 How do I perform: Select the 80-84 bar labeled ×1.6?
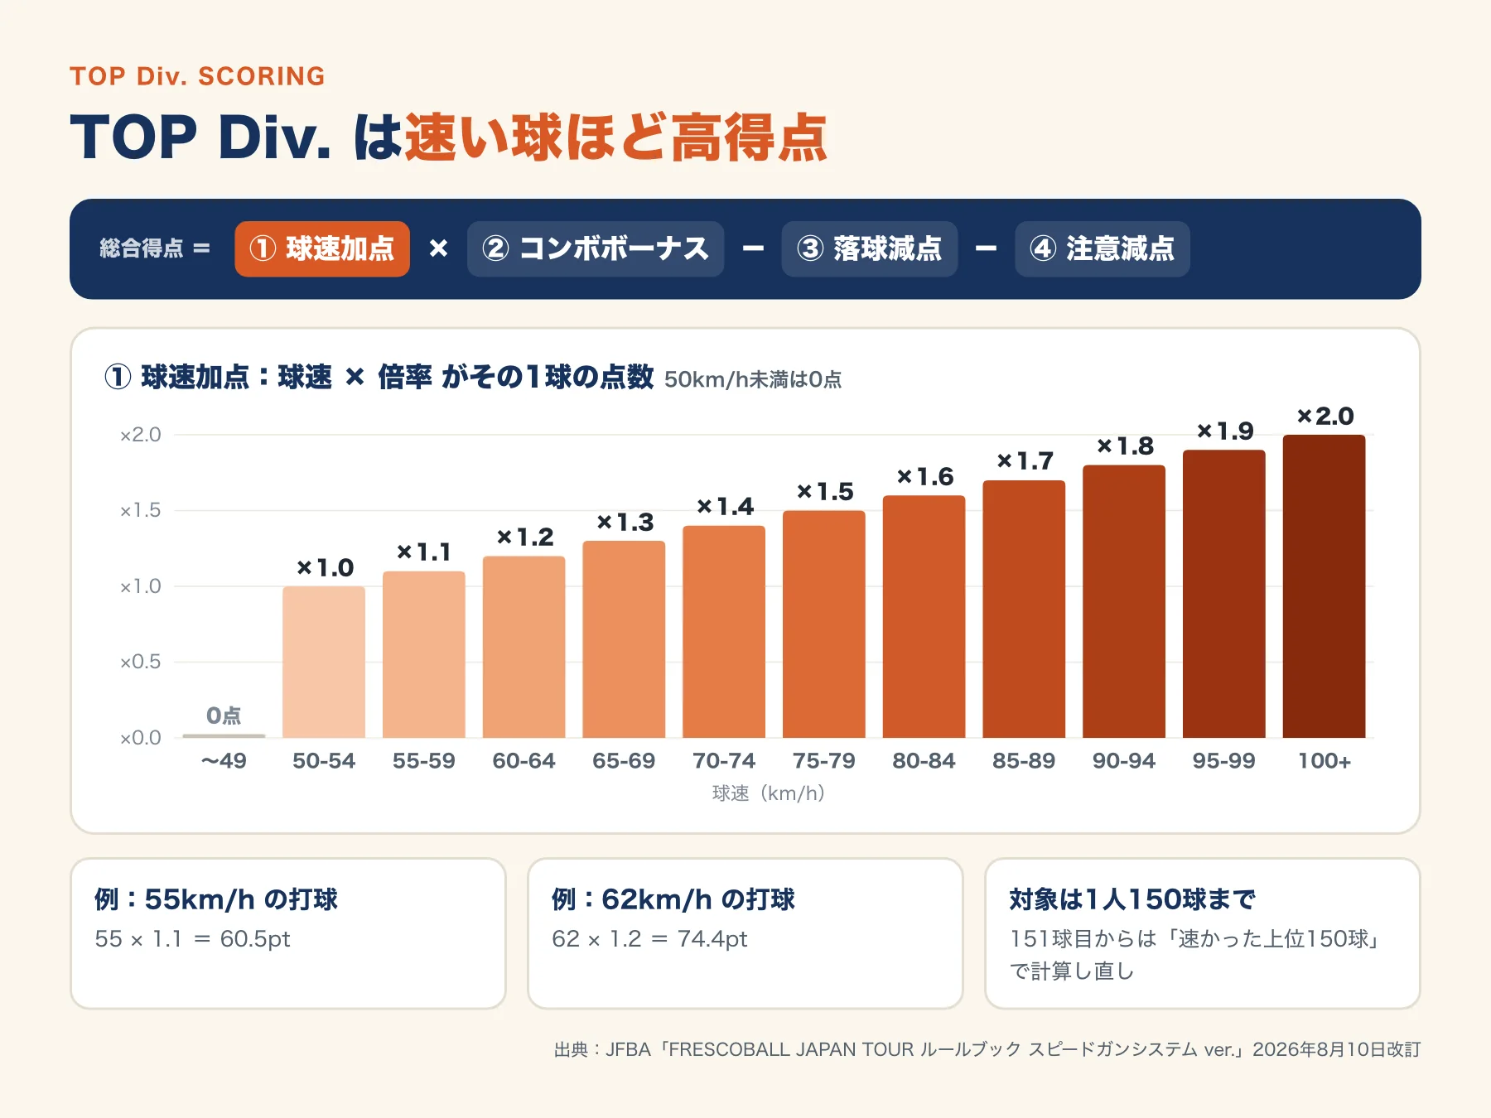pos(924,617)
